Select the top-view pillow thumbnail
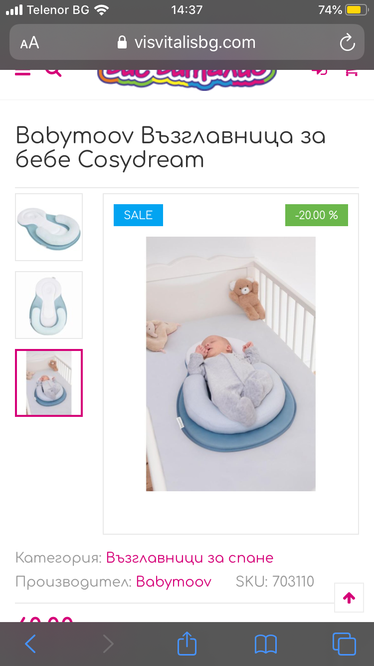This screenshot has height=666, width=374. [49, 305]
